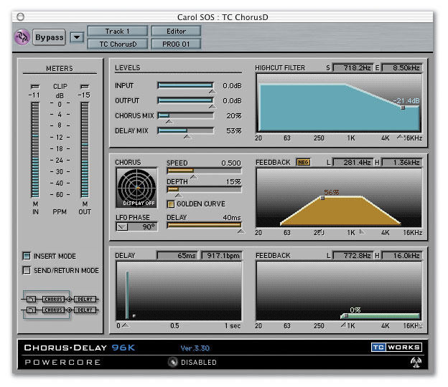
Task: Click the bottom-right PowerCore emblem icon
Action: click(415, 362)
